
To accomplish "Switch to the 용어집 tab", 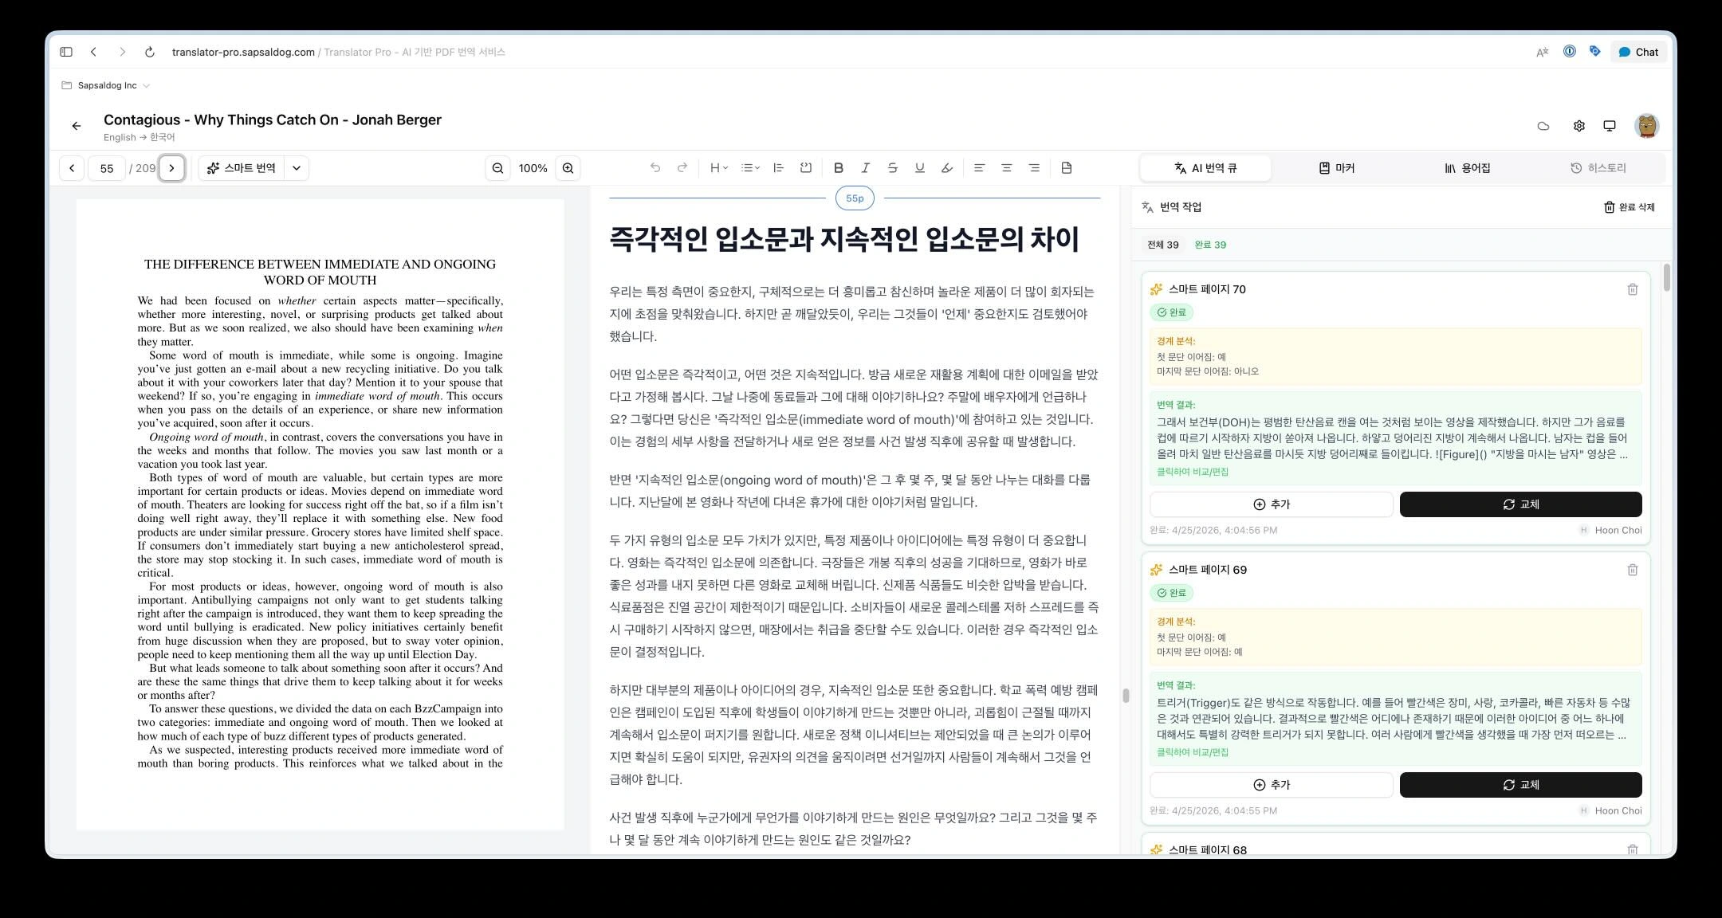I will pyautogui.click(x=1468, y=168).
